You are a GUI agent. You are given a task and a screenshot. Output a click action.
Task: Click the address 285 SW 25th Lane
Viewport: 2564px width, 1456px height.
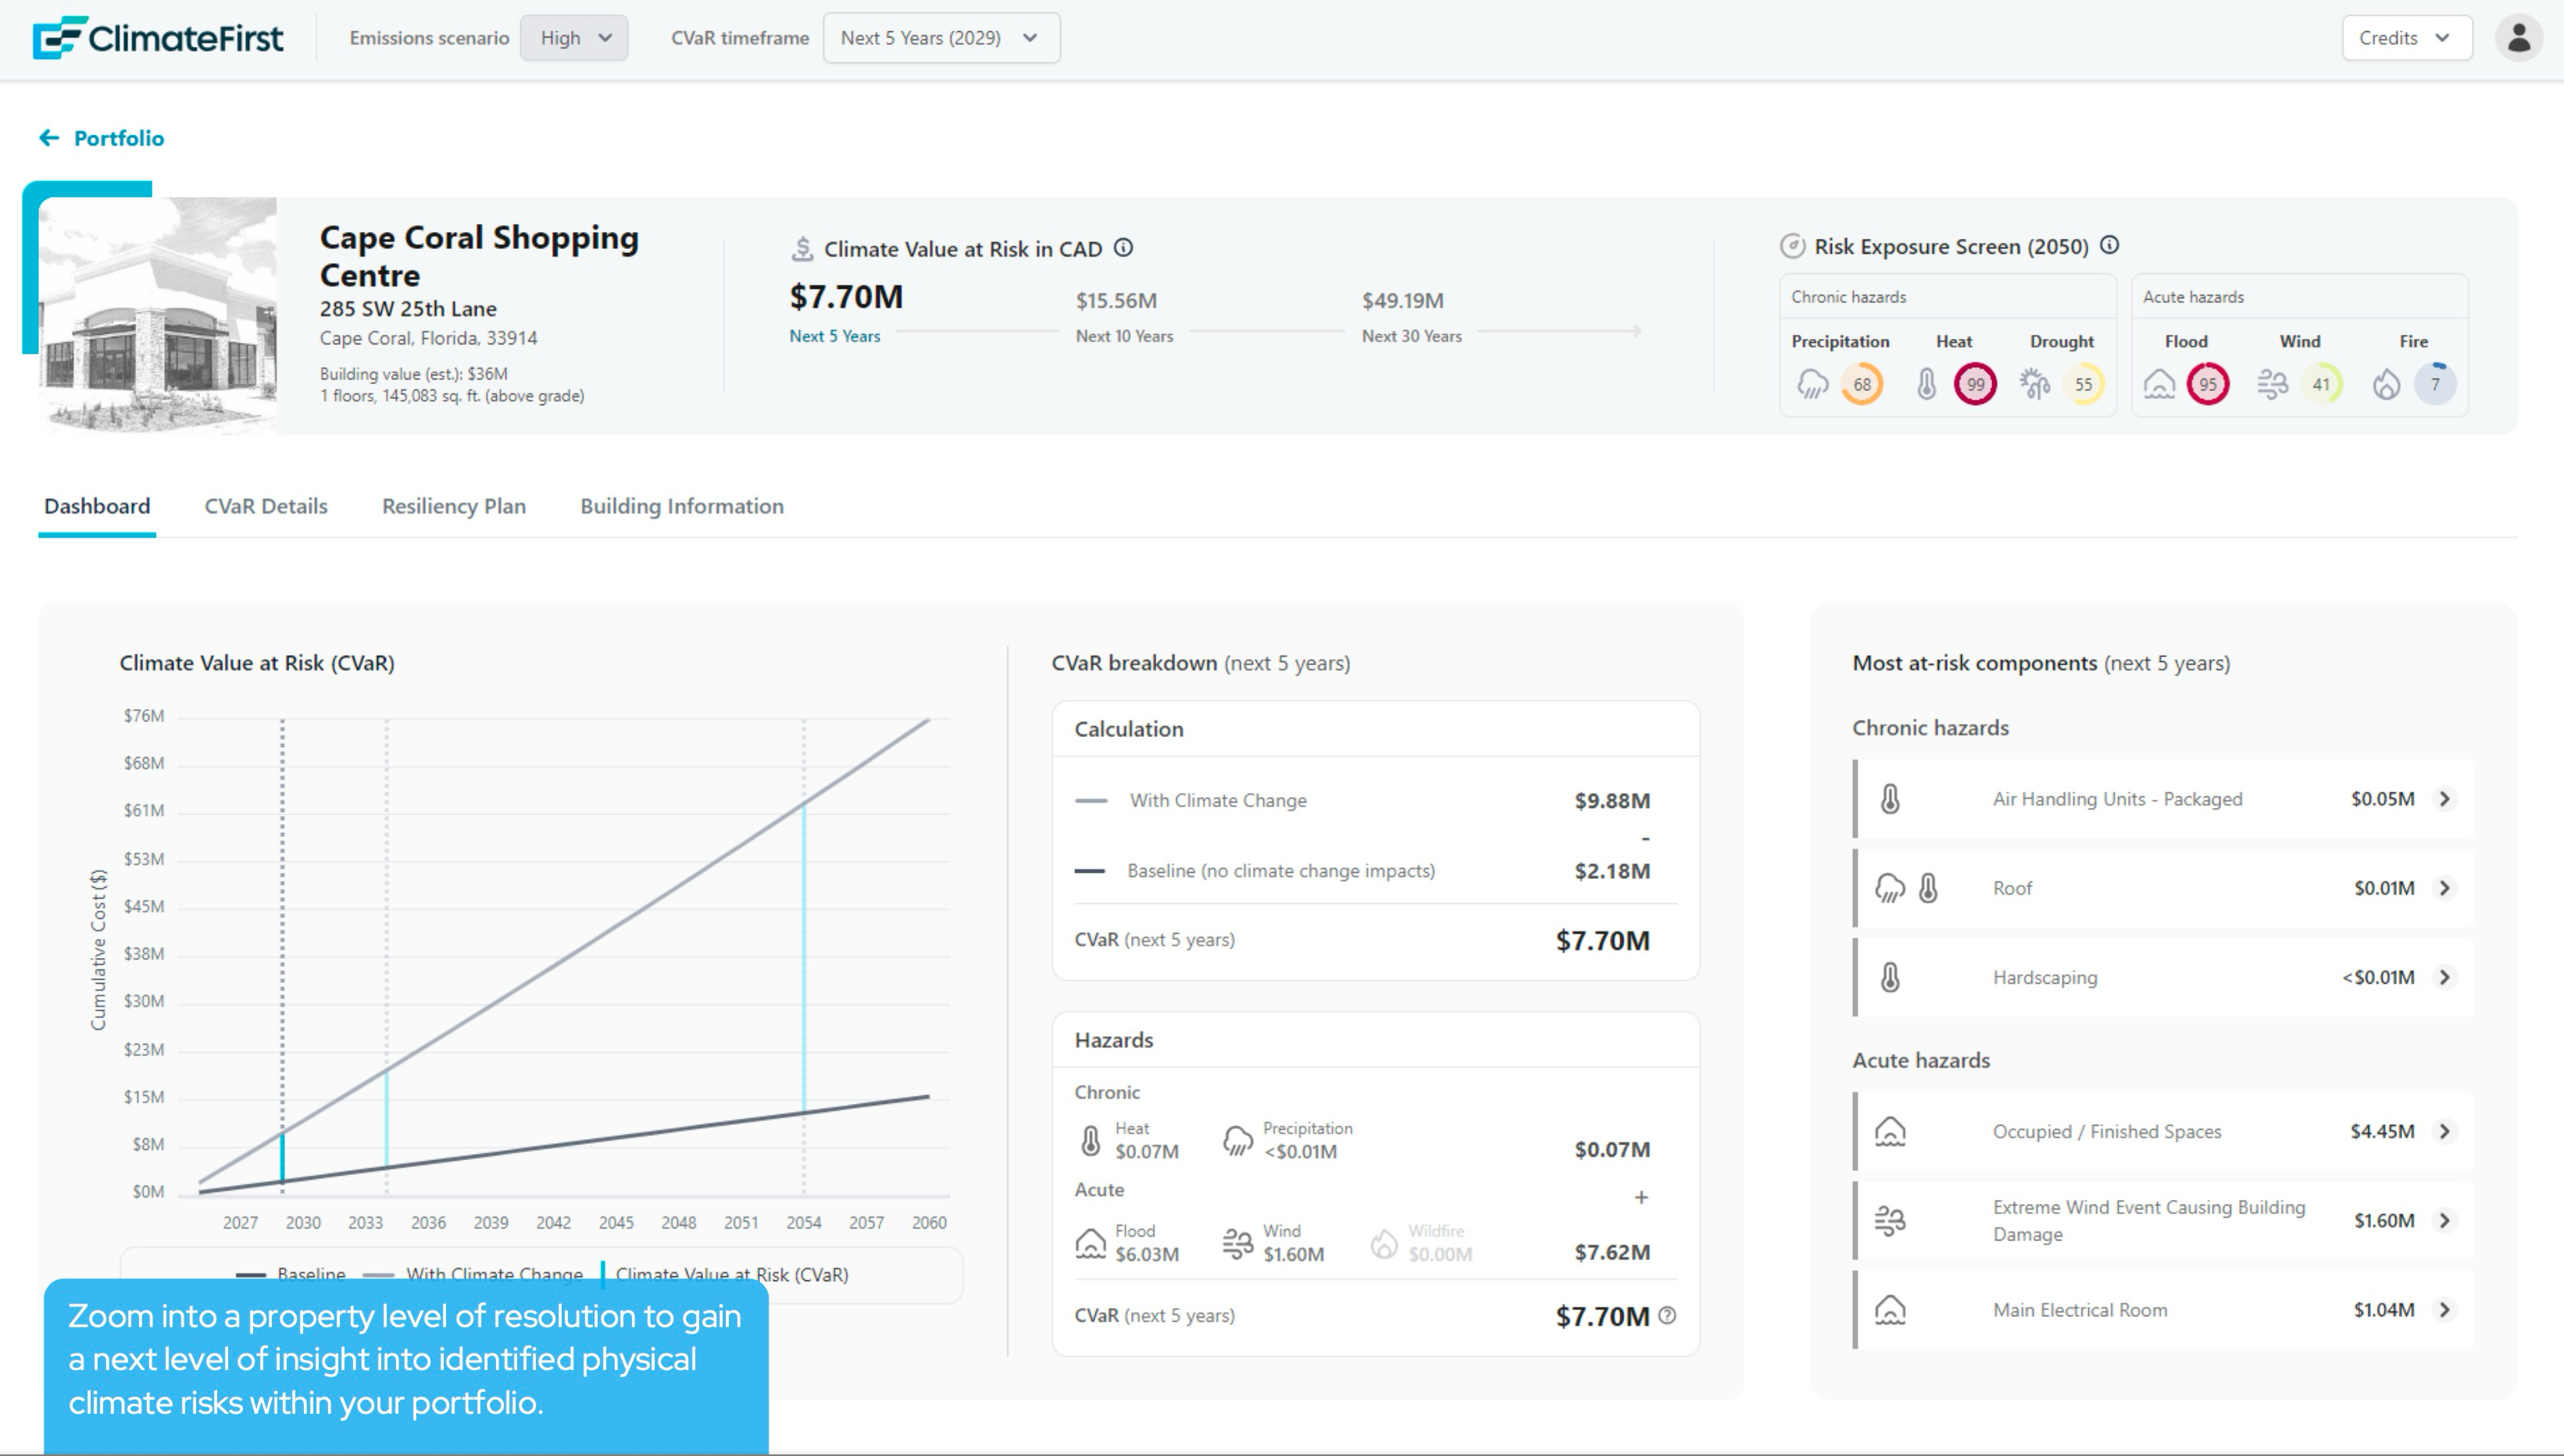(408, 308)
